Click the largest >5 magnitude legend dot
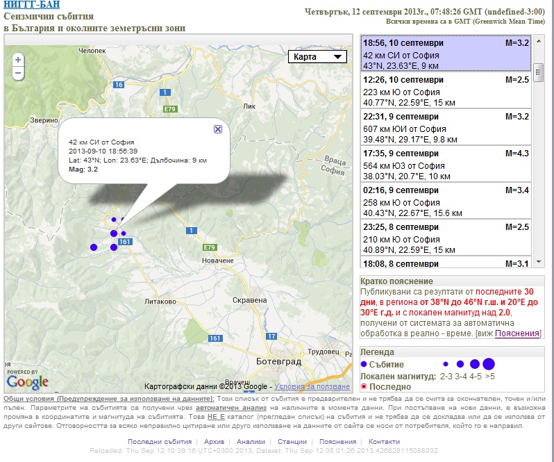Viewport: 554px width, 462px height. click(489, 364)
